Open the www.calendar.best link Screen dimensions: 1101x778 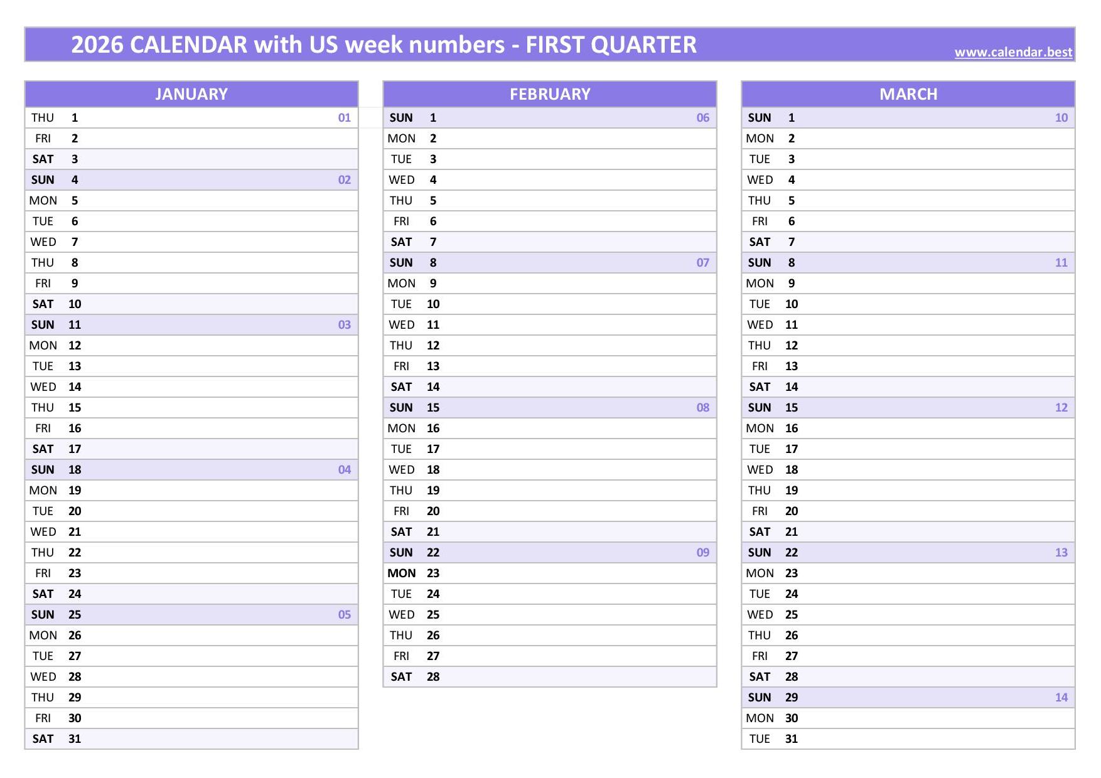(x=1013, y=52)
